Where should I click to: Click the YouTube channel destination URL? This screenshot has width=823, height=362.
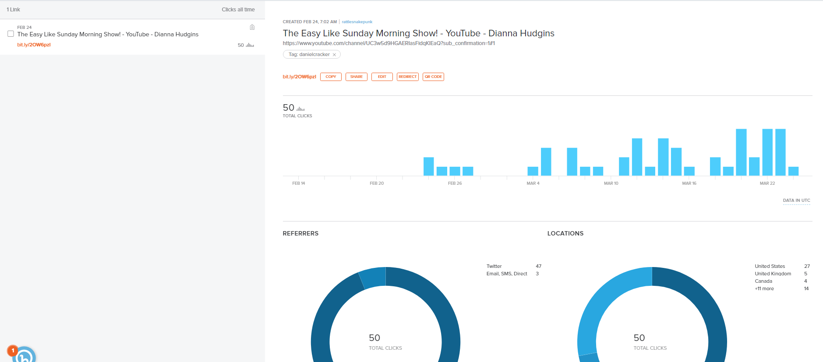389,43
